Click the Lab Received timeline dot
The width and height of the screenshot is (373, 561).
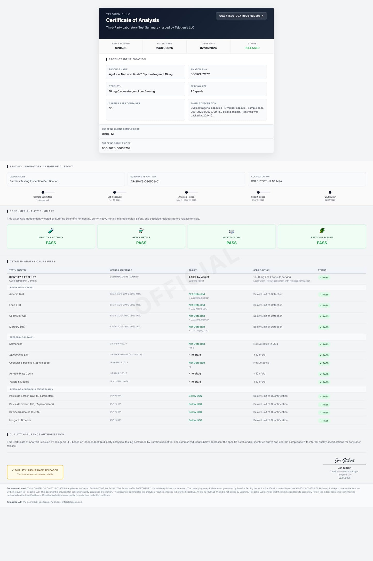(x=115, y=192)
